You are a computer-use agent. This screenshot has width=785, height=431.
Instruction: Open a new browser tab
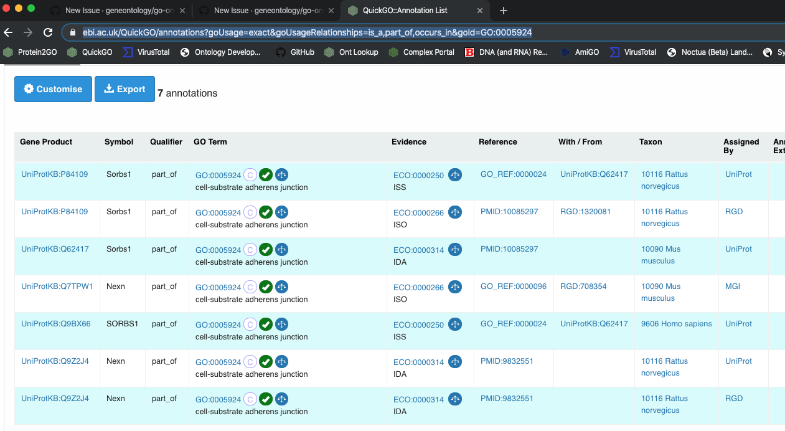pos(504,11)
